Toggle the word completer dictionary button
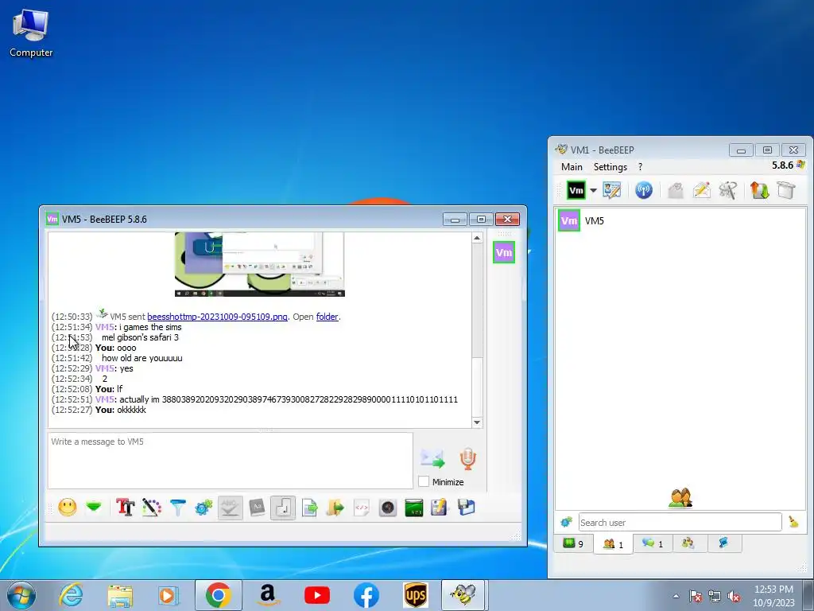 click(x=257, y=507)
